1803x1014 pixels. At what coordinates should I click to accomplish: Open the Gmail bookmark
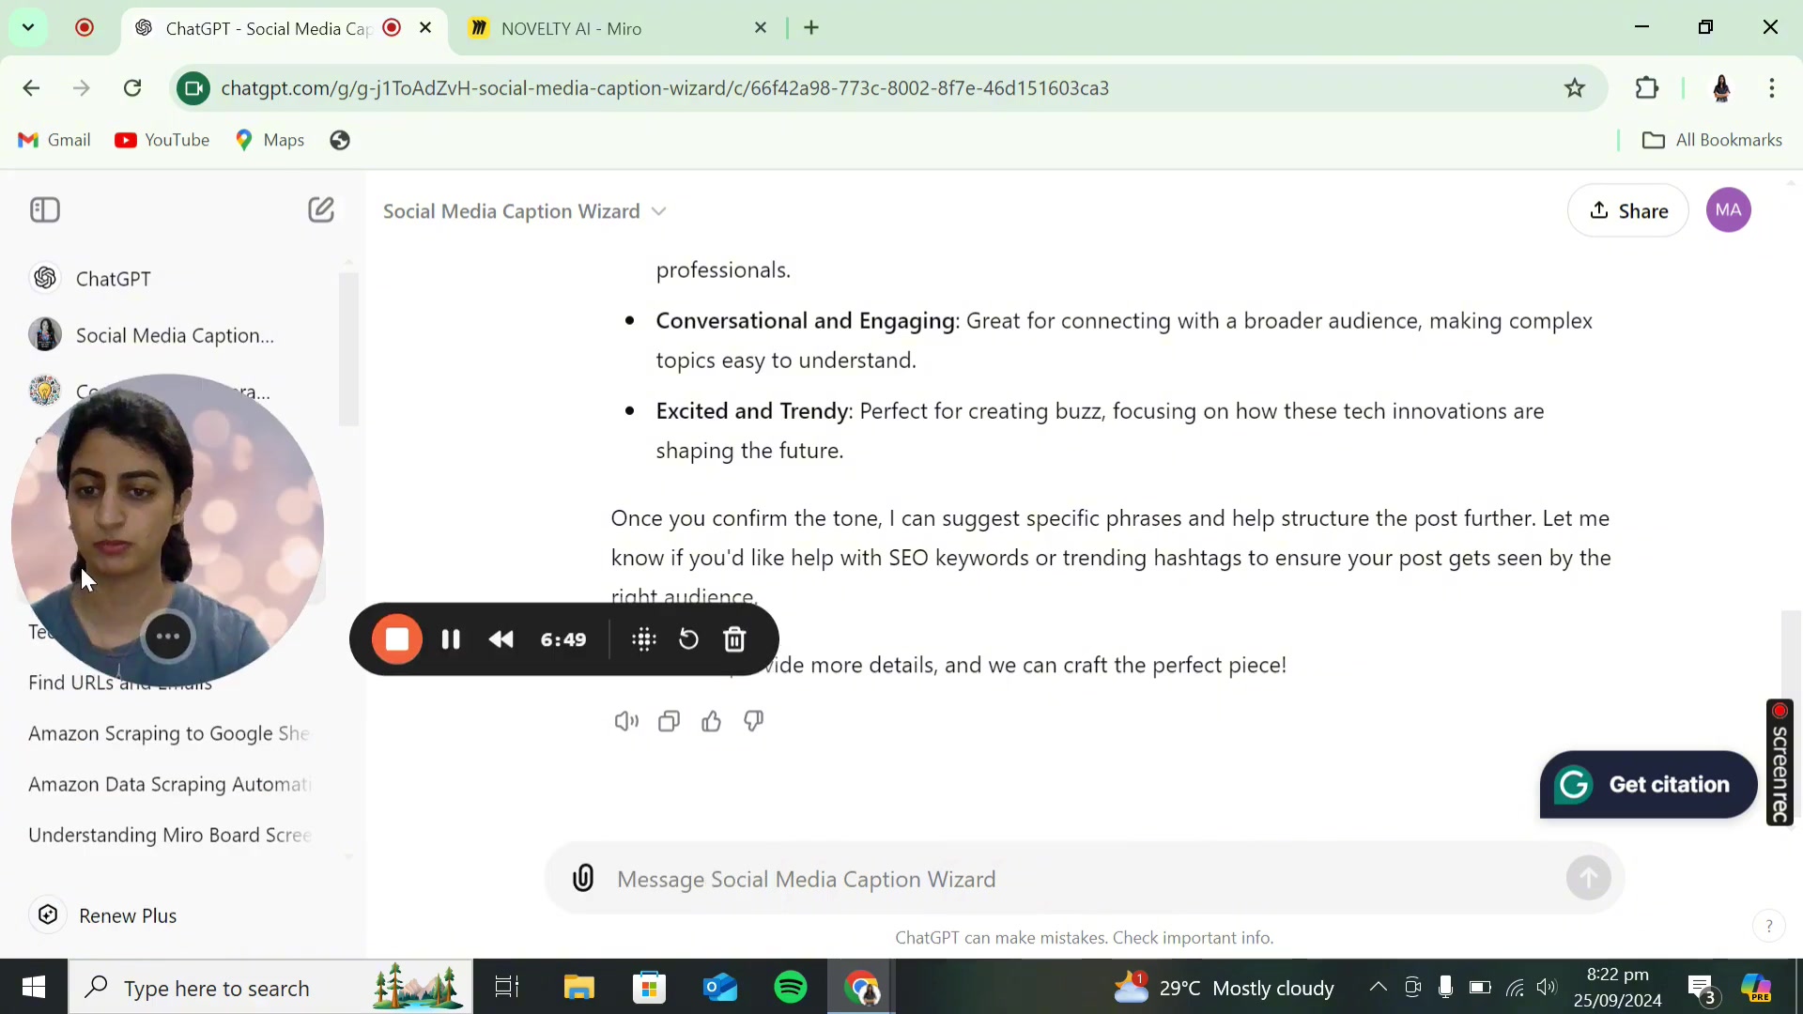pos(54,140)
